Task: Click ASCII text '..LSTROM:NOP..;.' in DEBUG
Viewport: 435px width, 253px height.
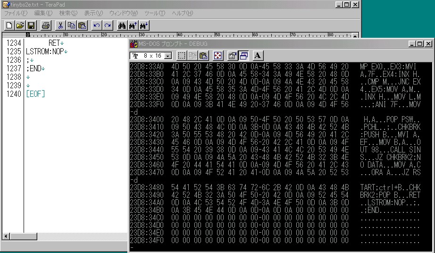Action: (390, 202)
